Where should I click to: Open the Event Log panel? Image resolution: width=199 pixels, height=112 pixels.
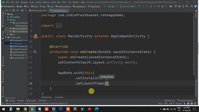pos(170,100)
